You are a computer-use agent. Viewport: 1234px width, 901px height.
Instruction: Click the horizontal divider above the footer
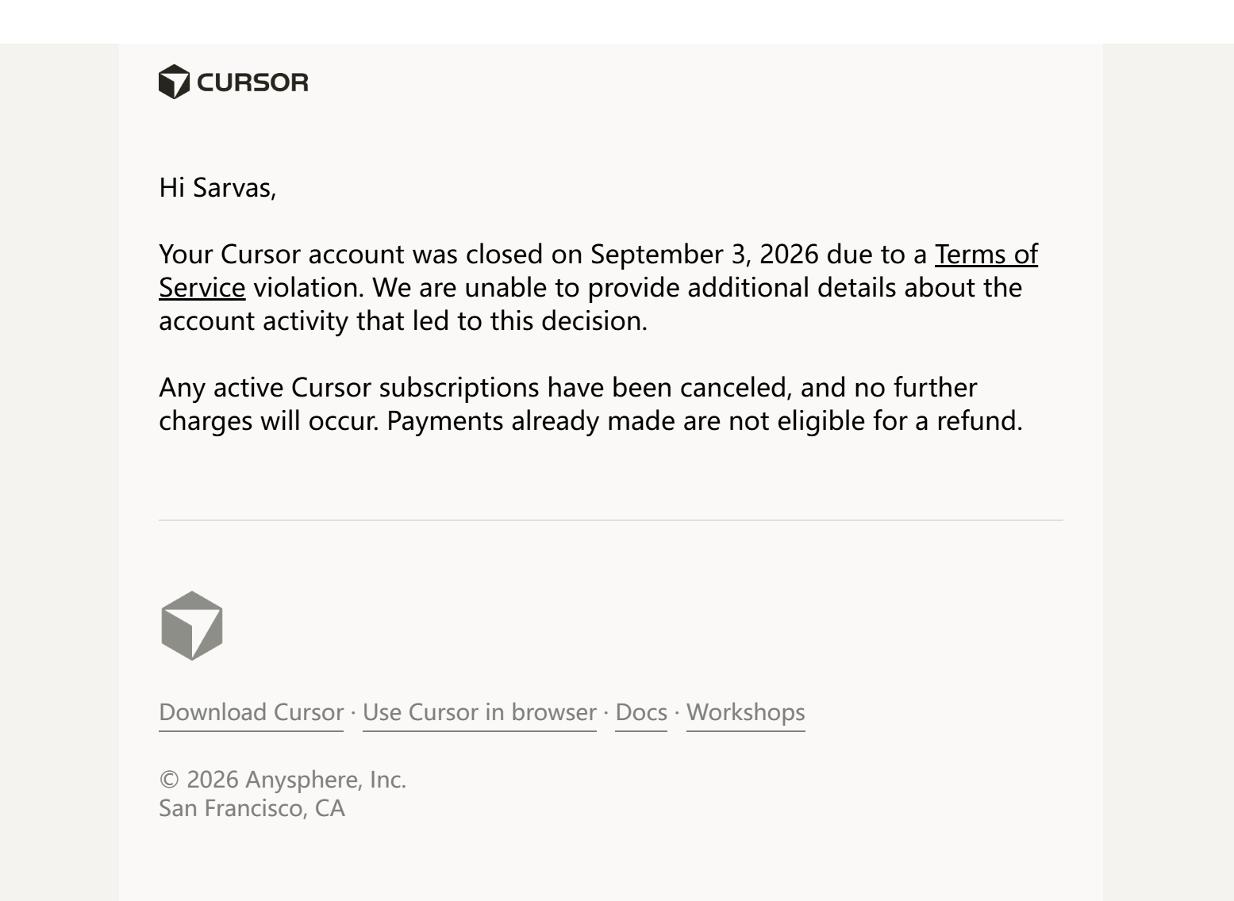click(x=610, y=520)
